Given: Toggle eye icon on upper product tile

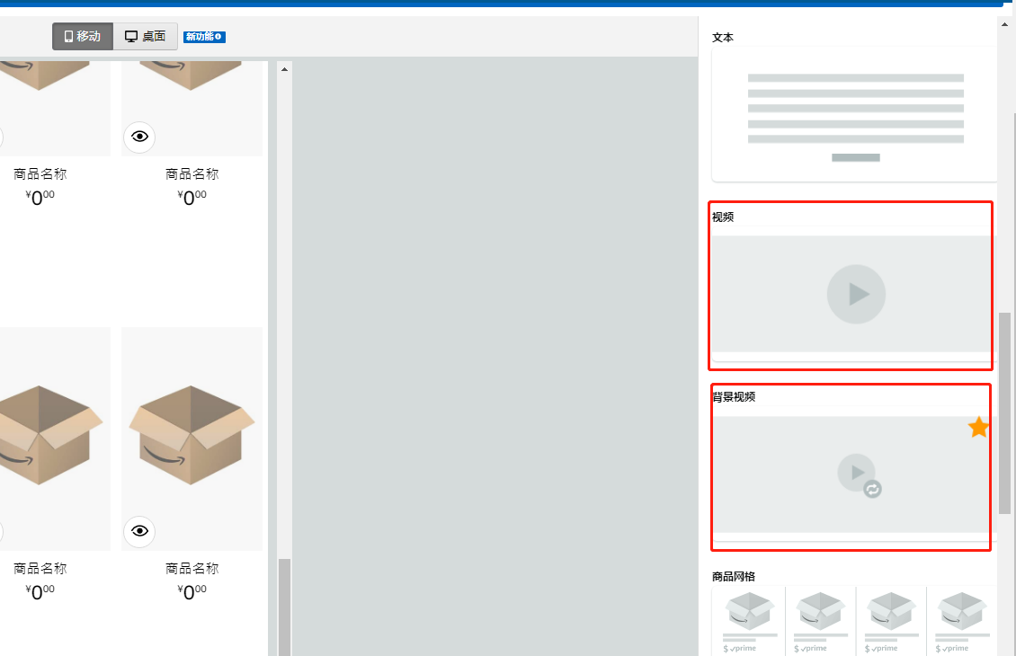Looking at the screenshot, I should (139, 137).
